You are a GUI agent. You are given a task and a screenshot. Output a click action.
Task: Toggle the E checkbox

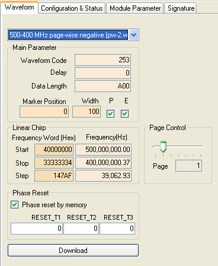coord(124,113)
